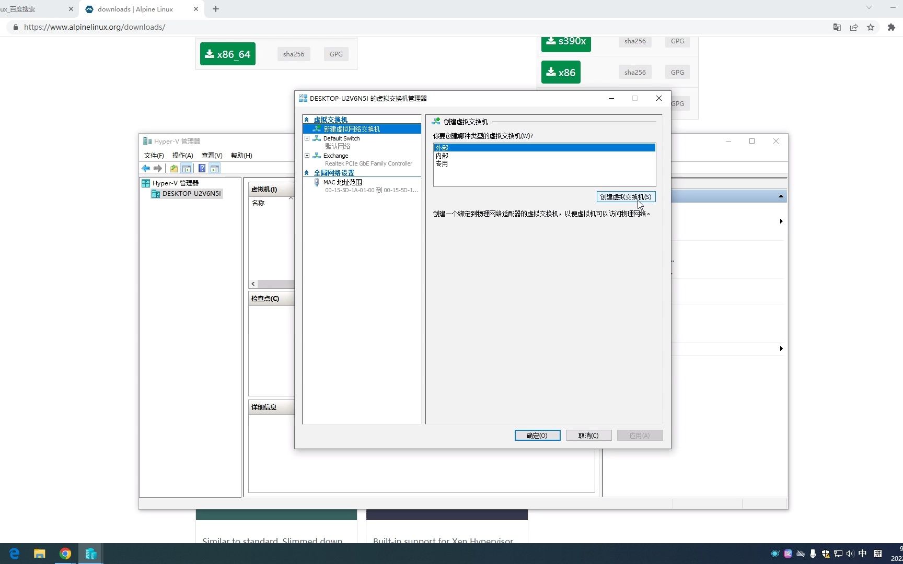
Task: Open the 文件(F) menu
Action: 154,156
